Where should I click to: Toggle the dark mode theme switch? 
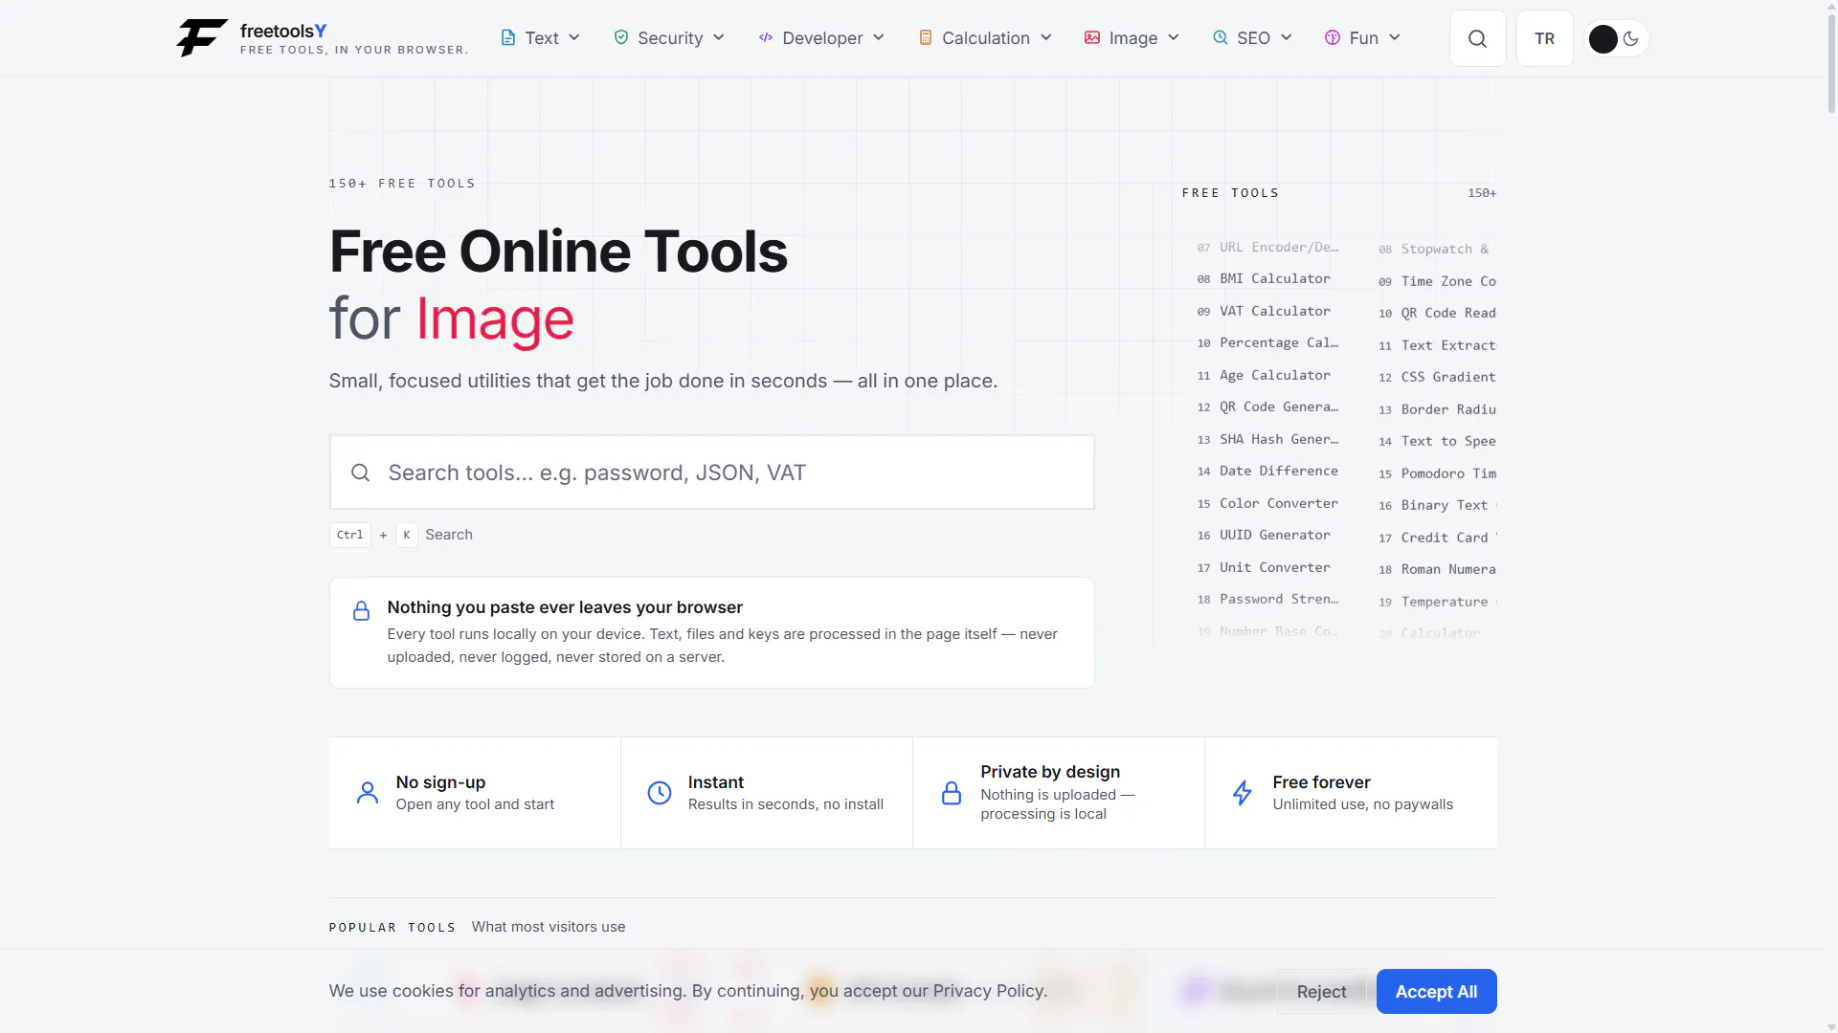[x=1616, y=38]
